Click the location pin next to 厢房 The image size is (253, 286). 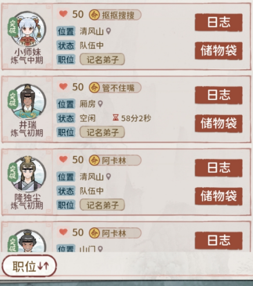pyautogui.click(x=100, y=103)
